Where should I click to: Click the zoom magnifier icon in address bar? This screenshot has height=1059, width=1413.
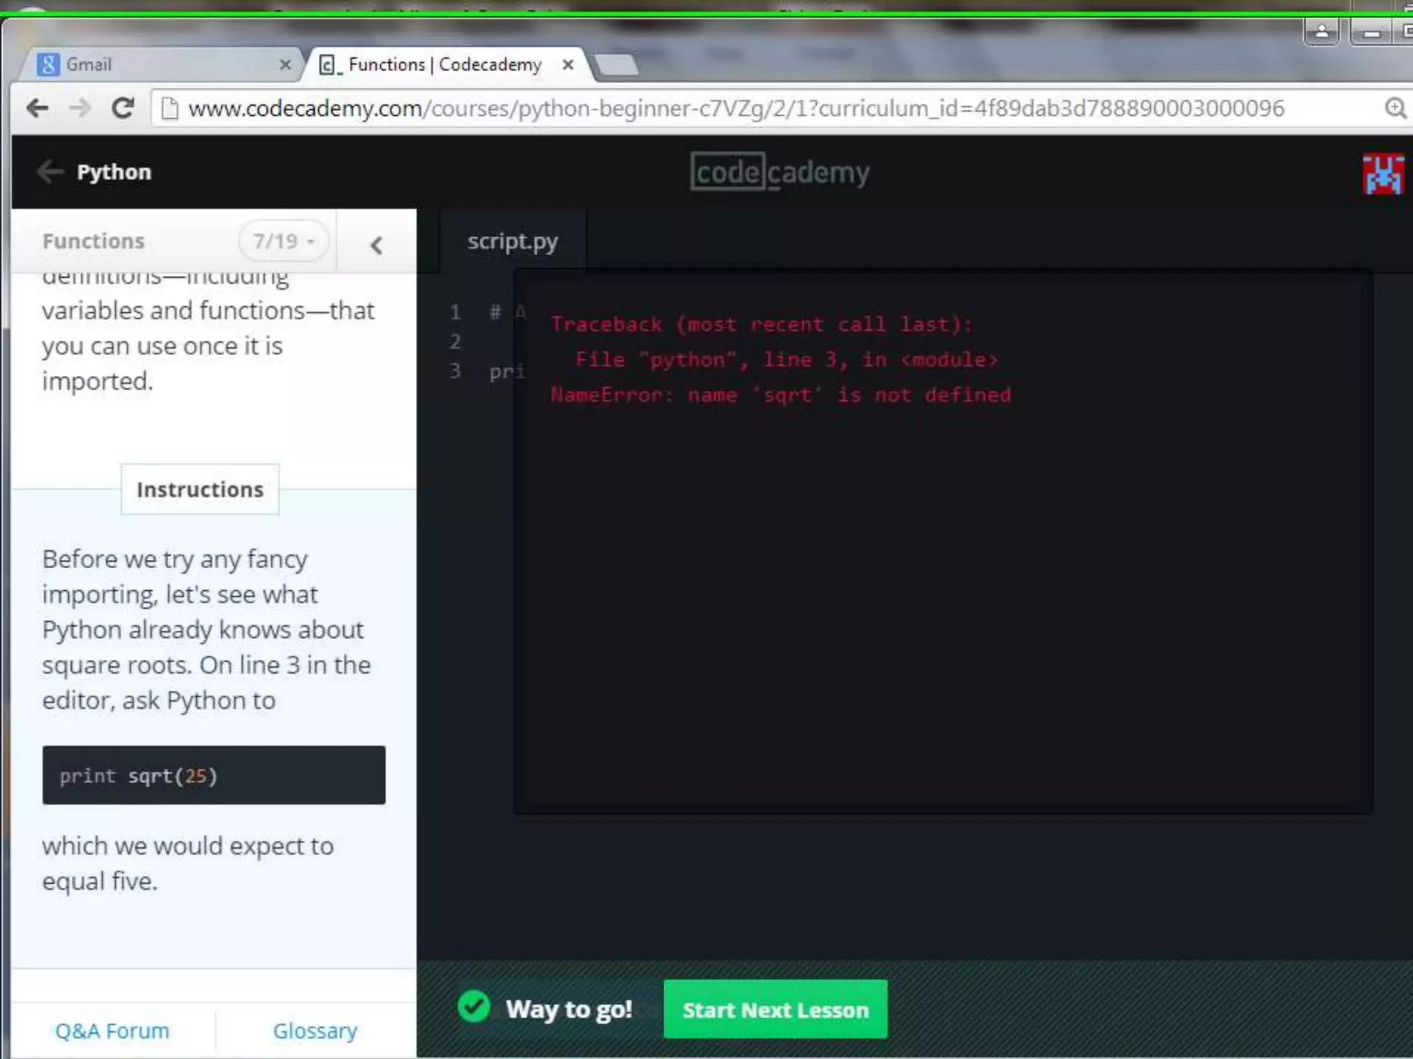[x=1395, y=108]
